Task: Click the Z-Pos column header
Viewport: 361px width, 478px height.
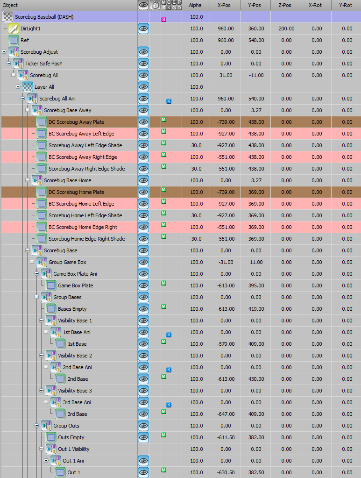Action: tap(286, 5)
